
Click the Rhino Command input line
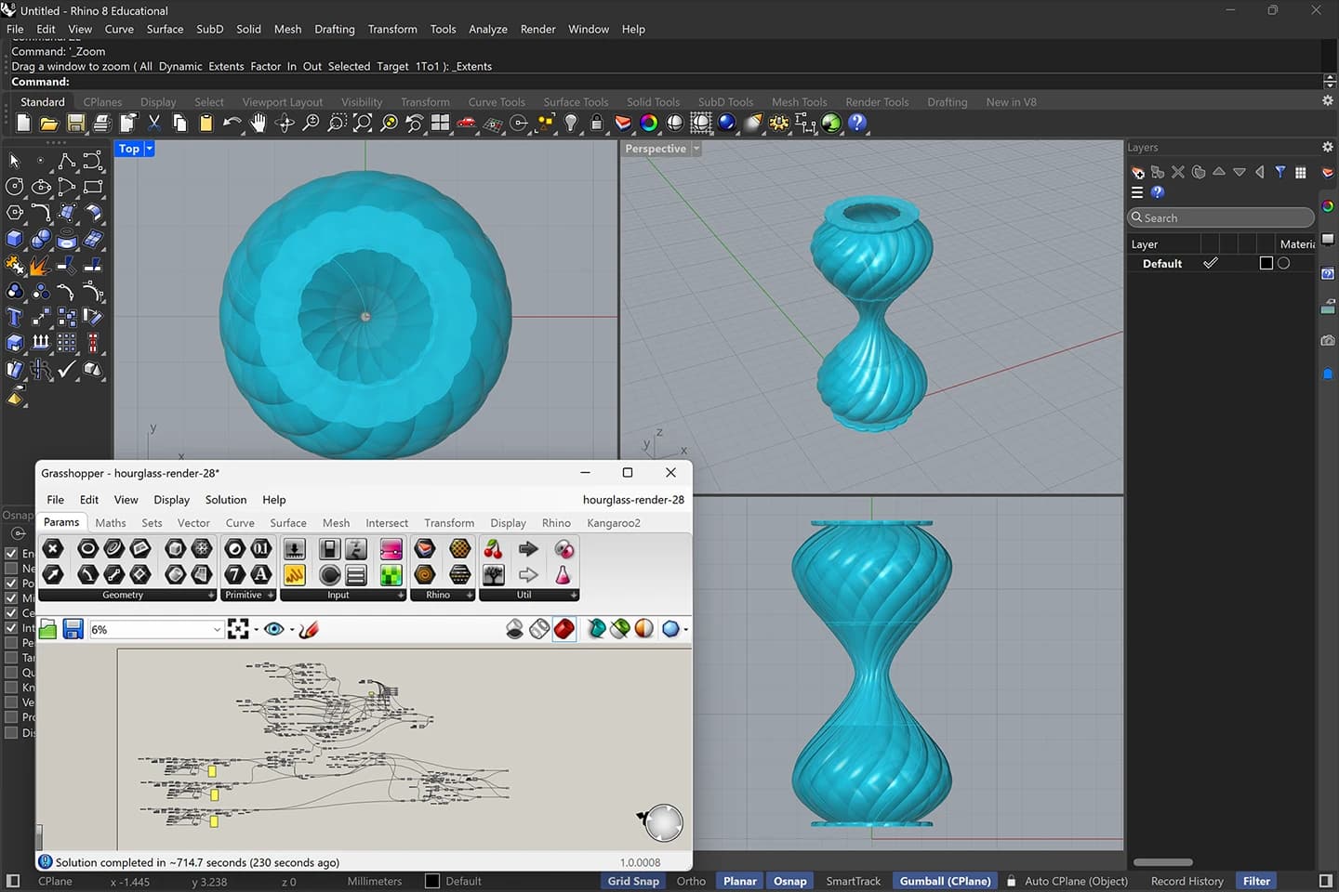click(x=666, y=82)
